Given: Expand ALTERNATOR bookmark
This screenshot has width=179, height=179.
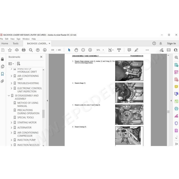Looking at the screenshot, I should (11, 128).
